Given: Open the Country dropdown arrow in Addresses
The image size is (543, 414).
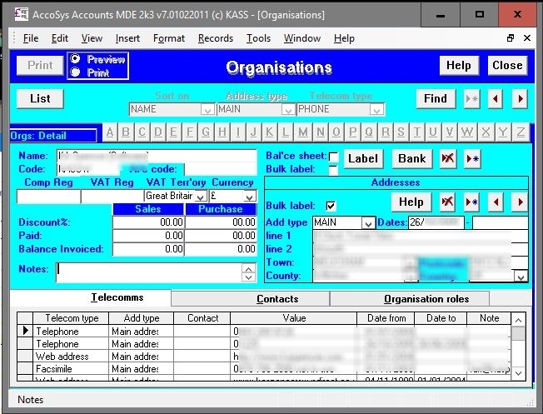Looking at the screenshot, I should click(x=521, y=276).
